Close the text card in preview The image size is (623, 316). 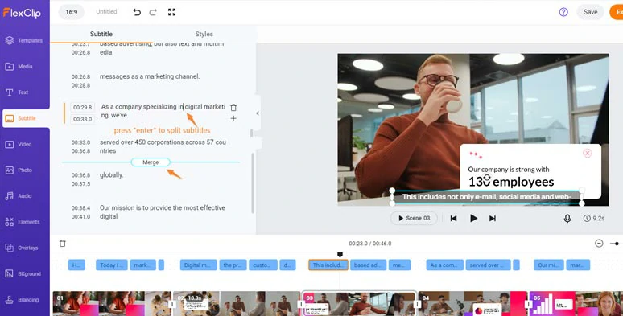pos(588,154)
